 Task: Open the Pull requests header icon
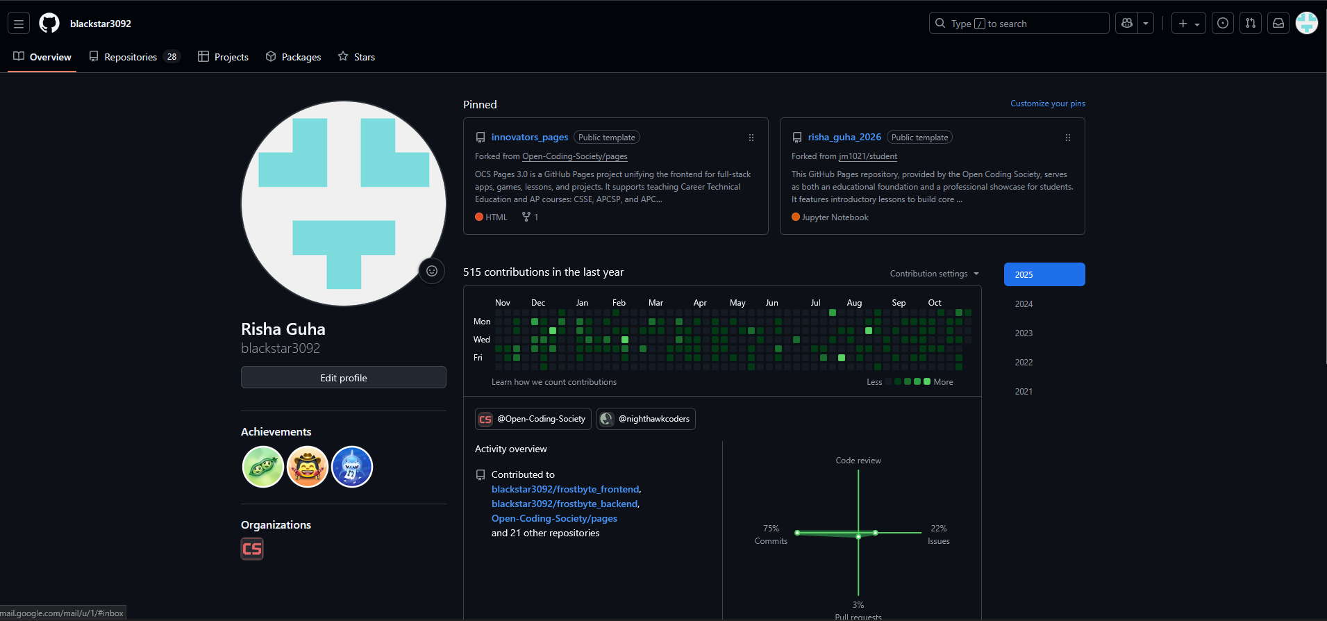click(x=1251, y=24)
